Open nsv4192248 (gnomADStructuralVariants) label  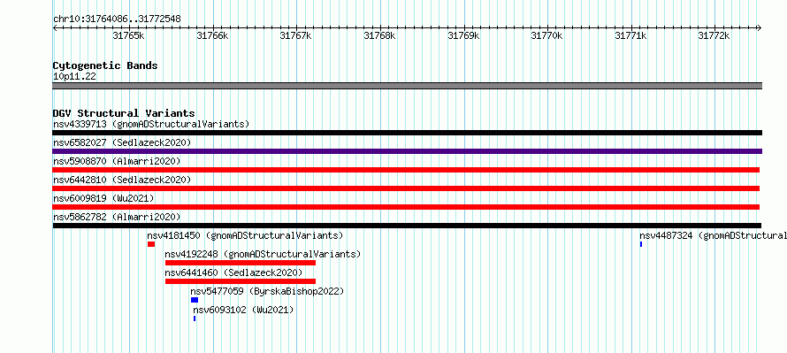pos(263,254)
